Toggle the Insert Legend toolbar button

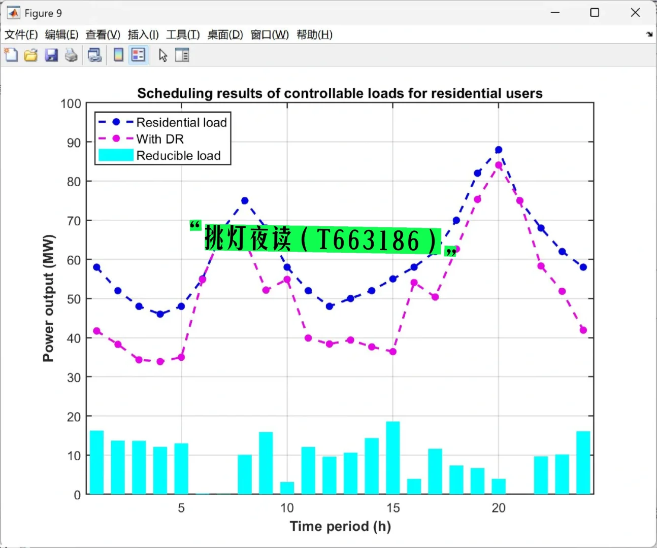[x=138, y=55]
